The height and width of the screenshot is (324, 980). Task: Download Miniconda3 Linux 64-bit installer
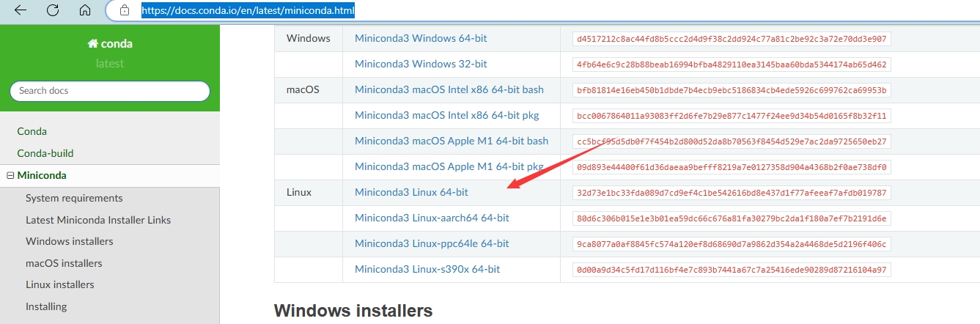(x=411, y=192)
